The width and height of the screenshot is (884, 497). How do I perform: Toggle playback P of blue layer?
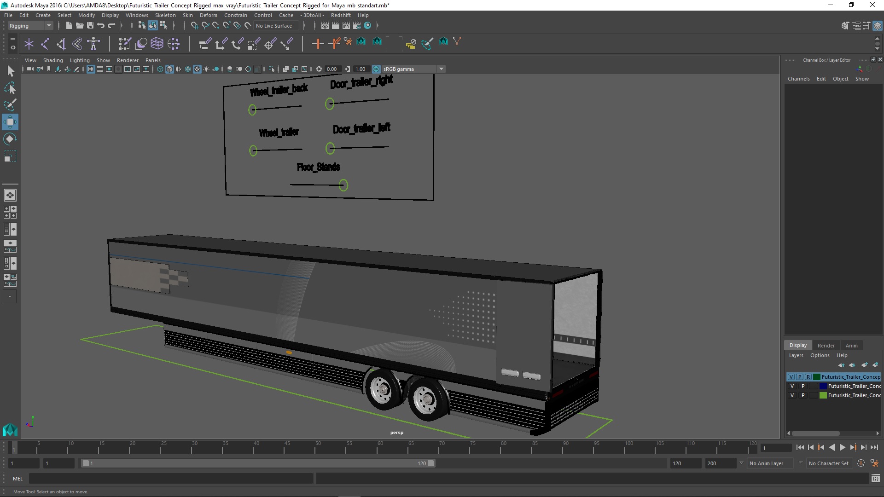pos(803,386)
